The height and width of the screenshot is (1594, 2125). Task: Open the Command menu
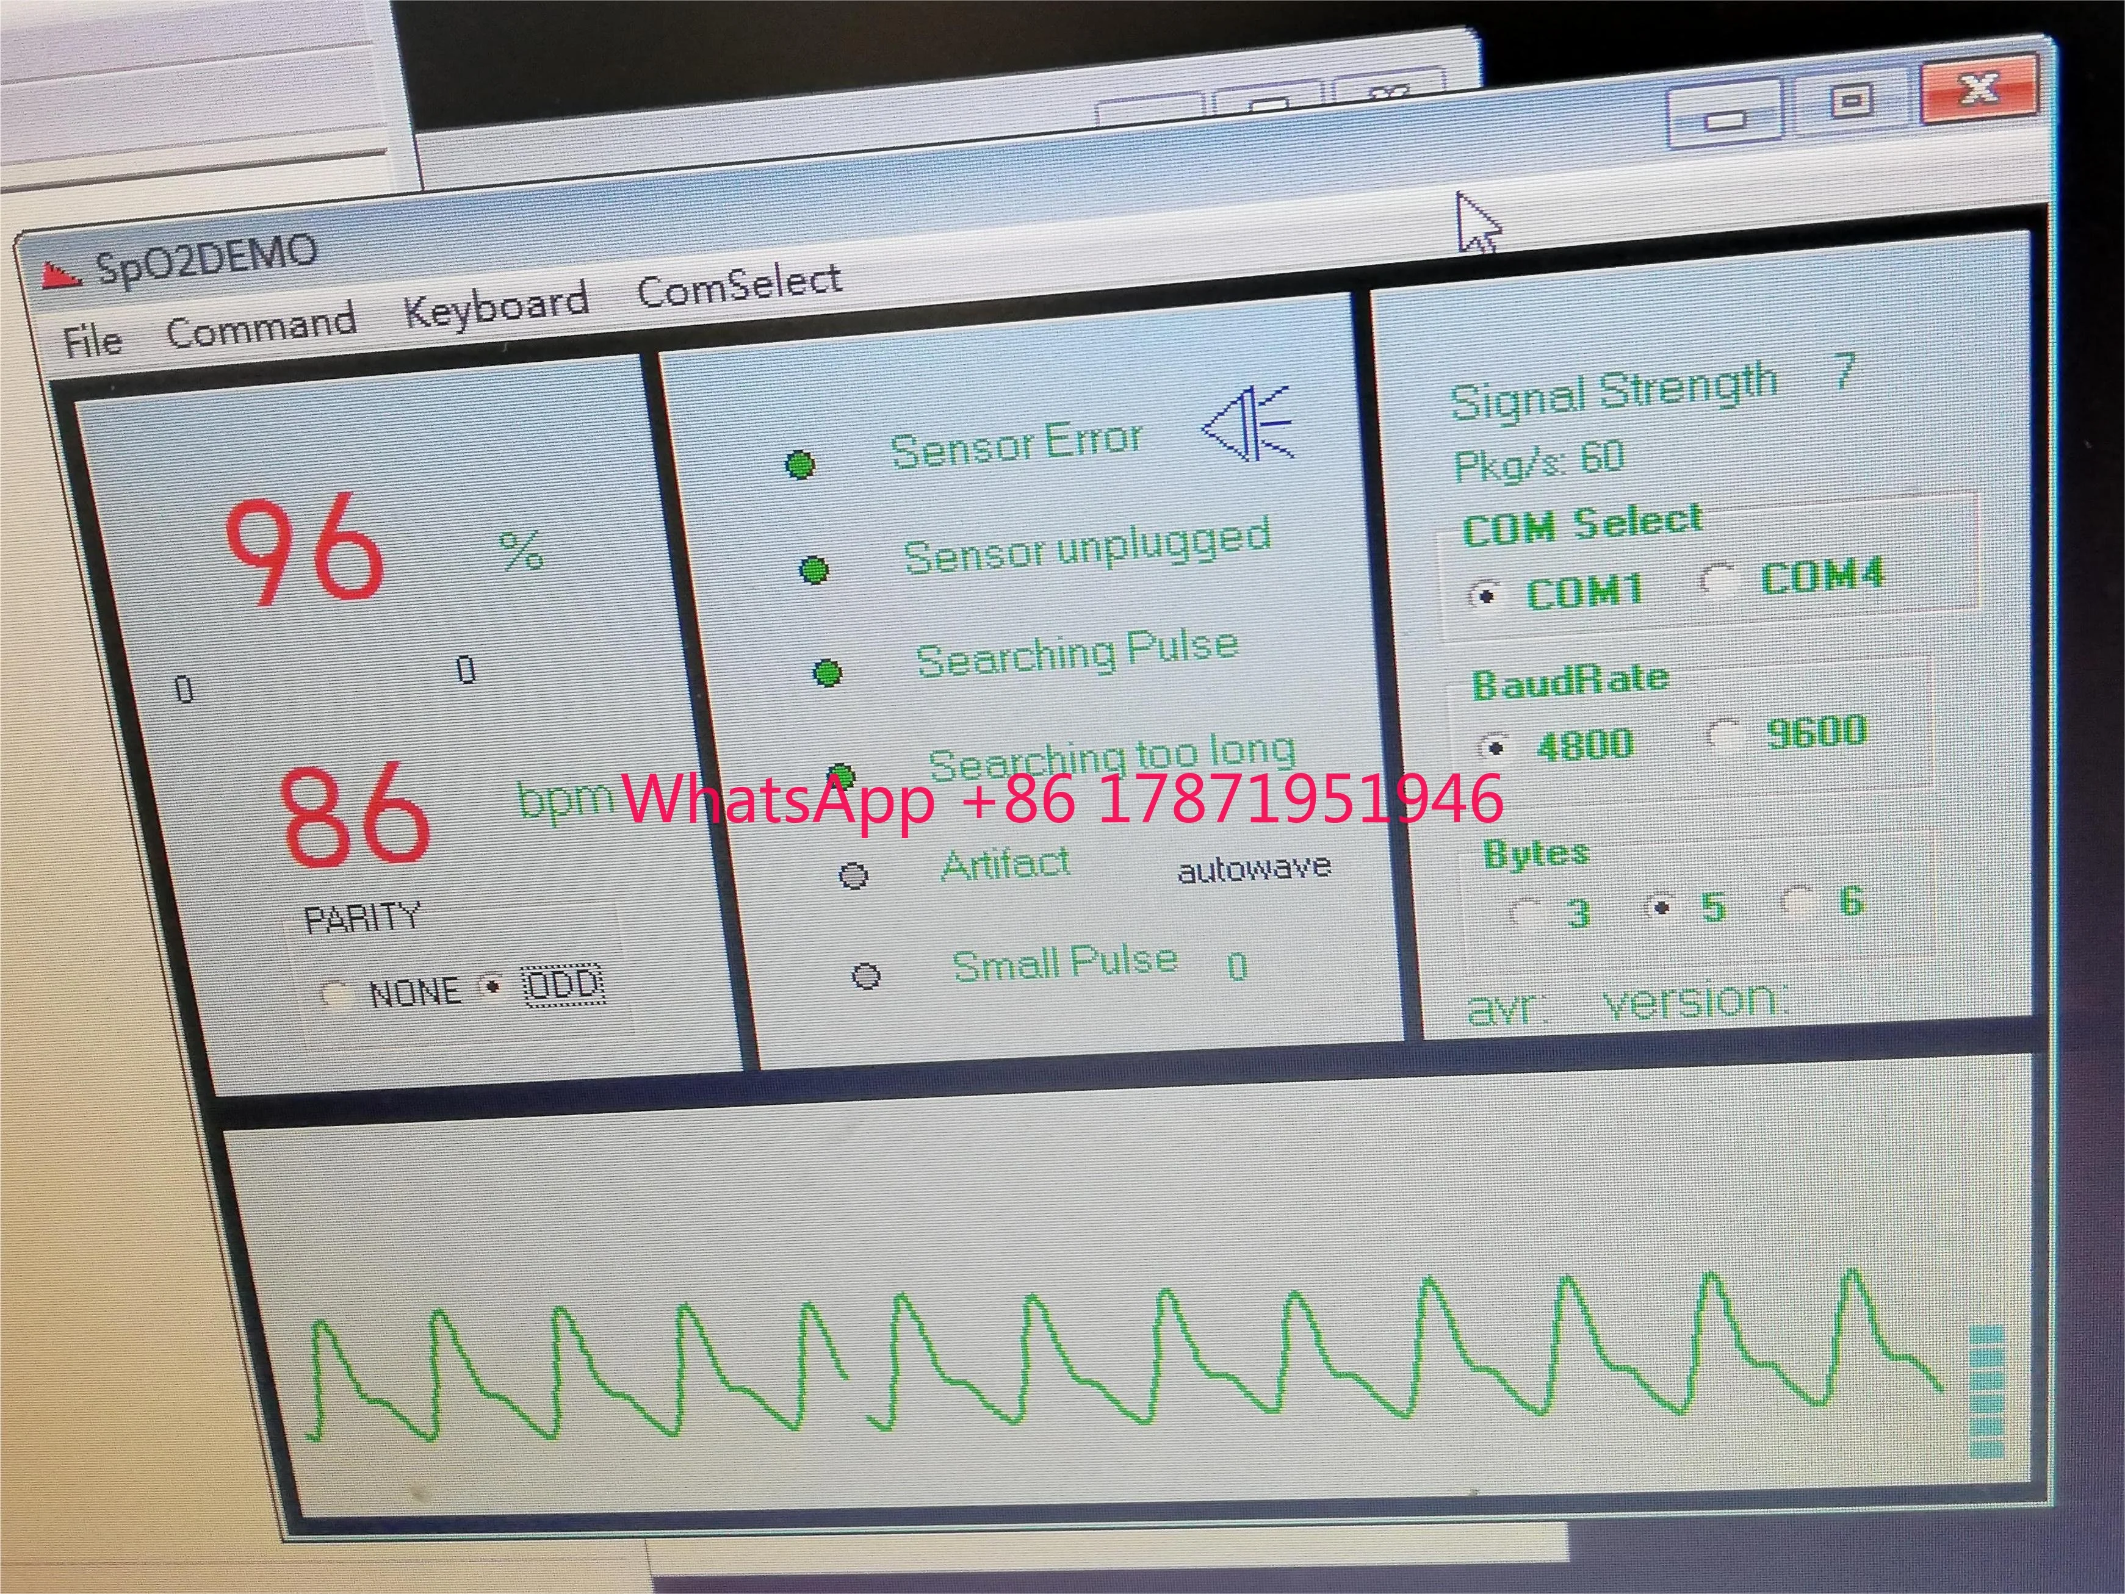(x=261, y=326)
